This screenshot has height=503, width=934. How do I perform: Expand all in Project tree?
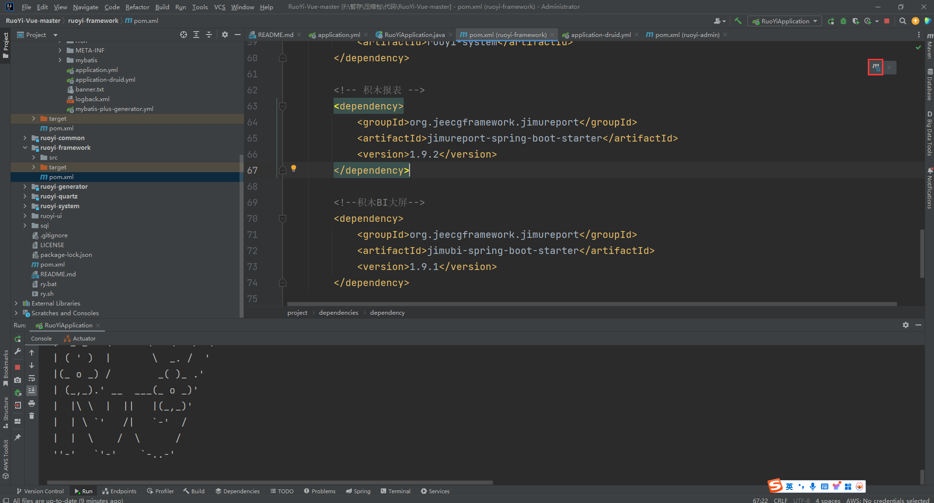tap(196, 35)
